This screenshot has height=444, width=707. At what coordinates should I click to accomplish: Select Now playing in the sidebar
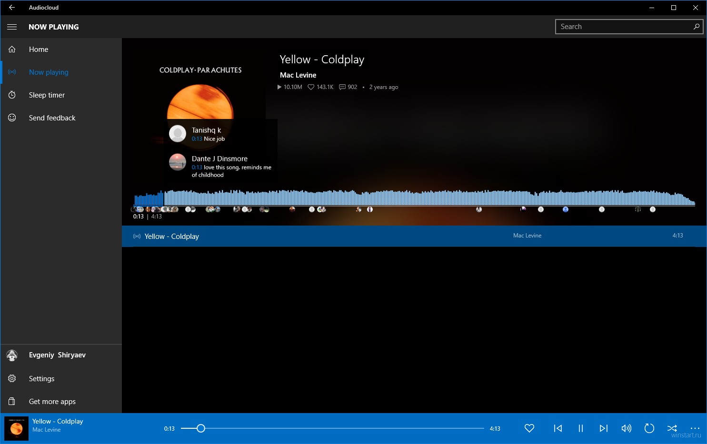pos(61,72)
